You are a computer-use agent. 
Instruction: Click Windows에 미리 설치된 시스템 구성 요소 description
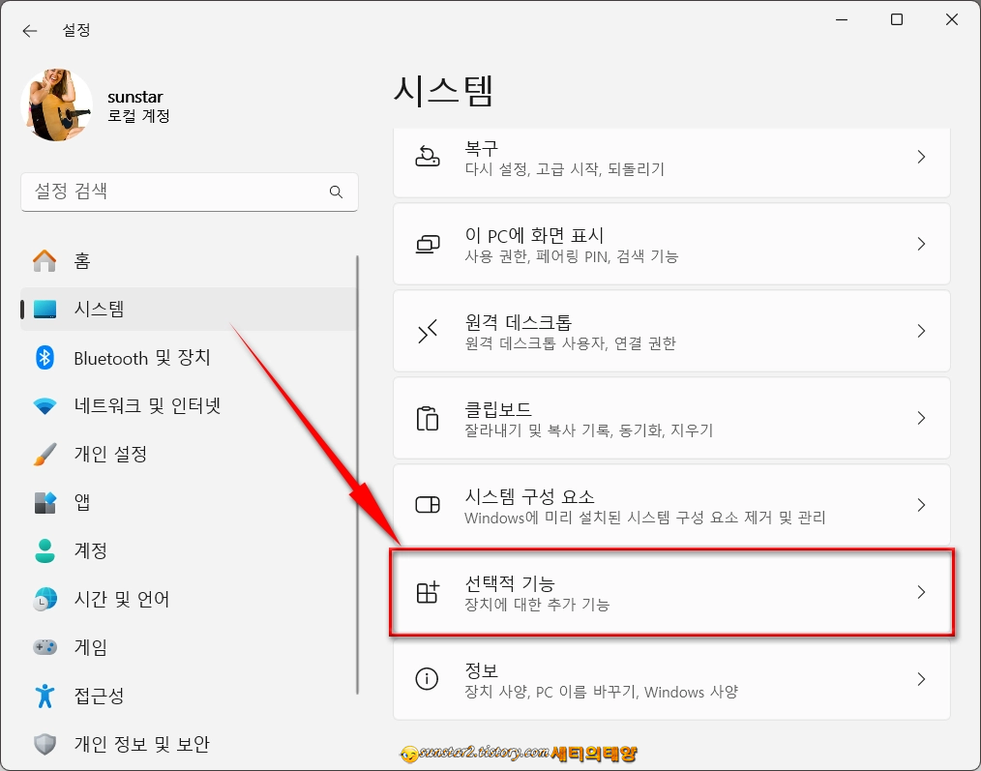pyautogui.click(x=645, y=518)
